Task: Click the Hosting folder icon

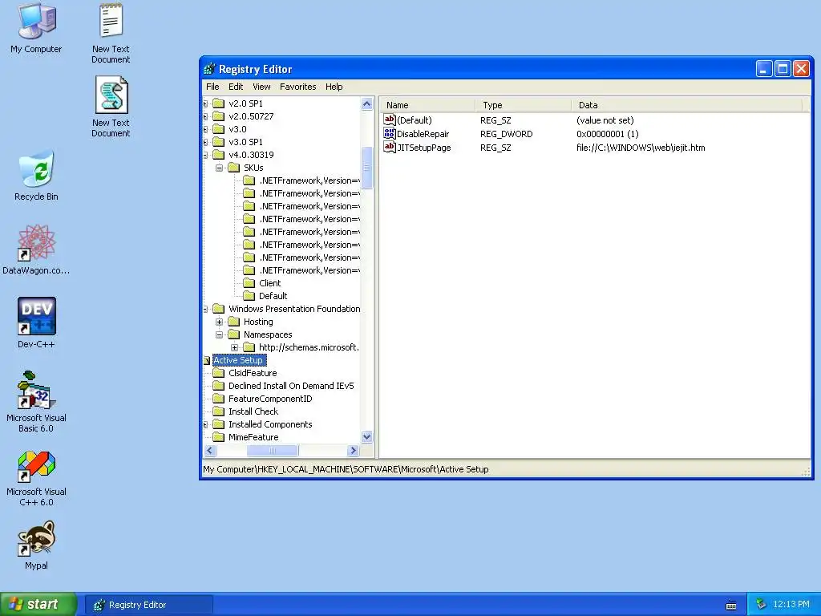Action: point(234,322)
